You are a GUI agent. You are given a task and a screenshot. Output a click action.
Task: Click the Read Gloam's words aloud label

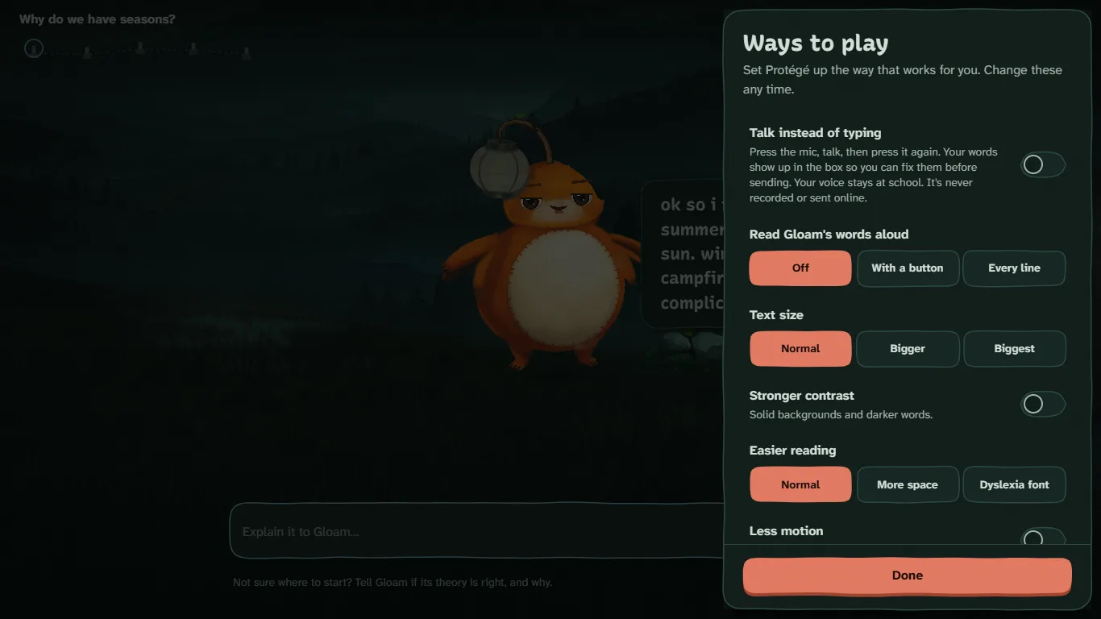pos(829,235)
